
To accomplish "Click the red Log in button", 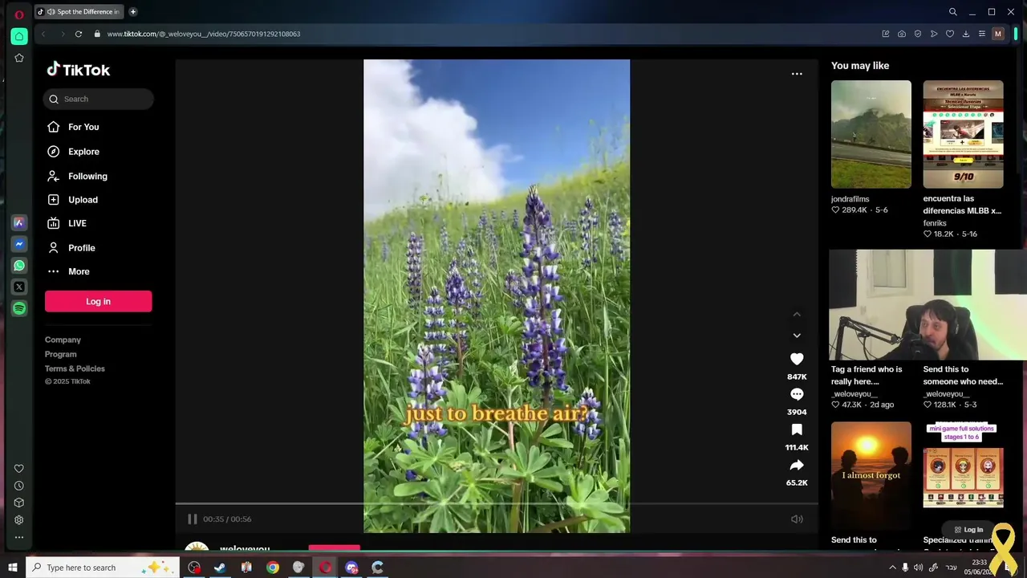I will [x=98, y=301].
